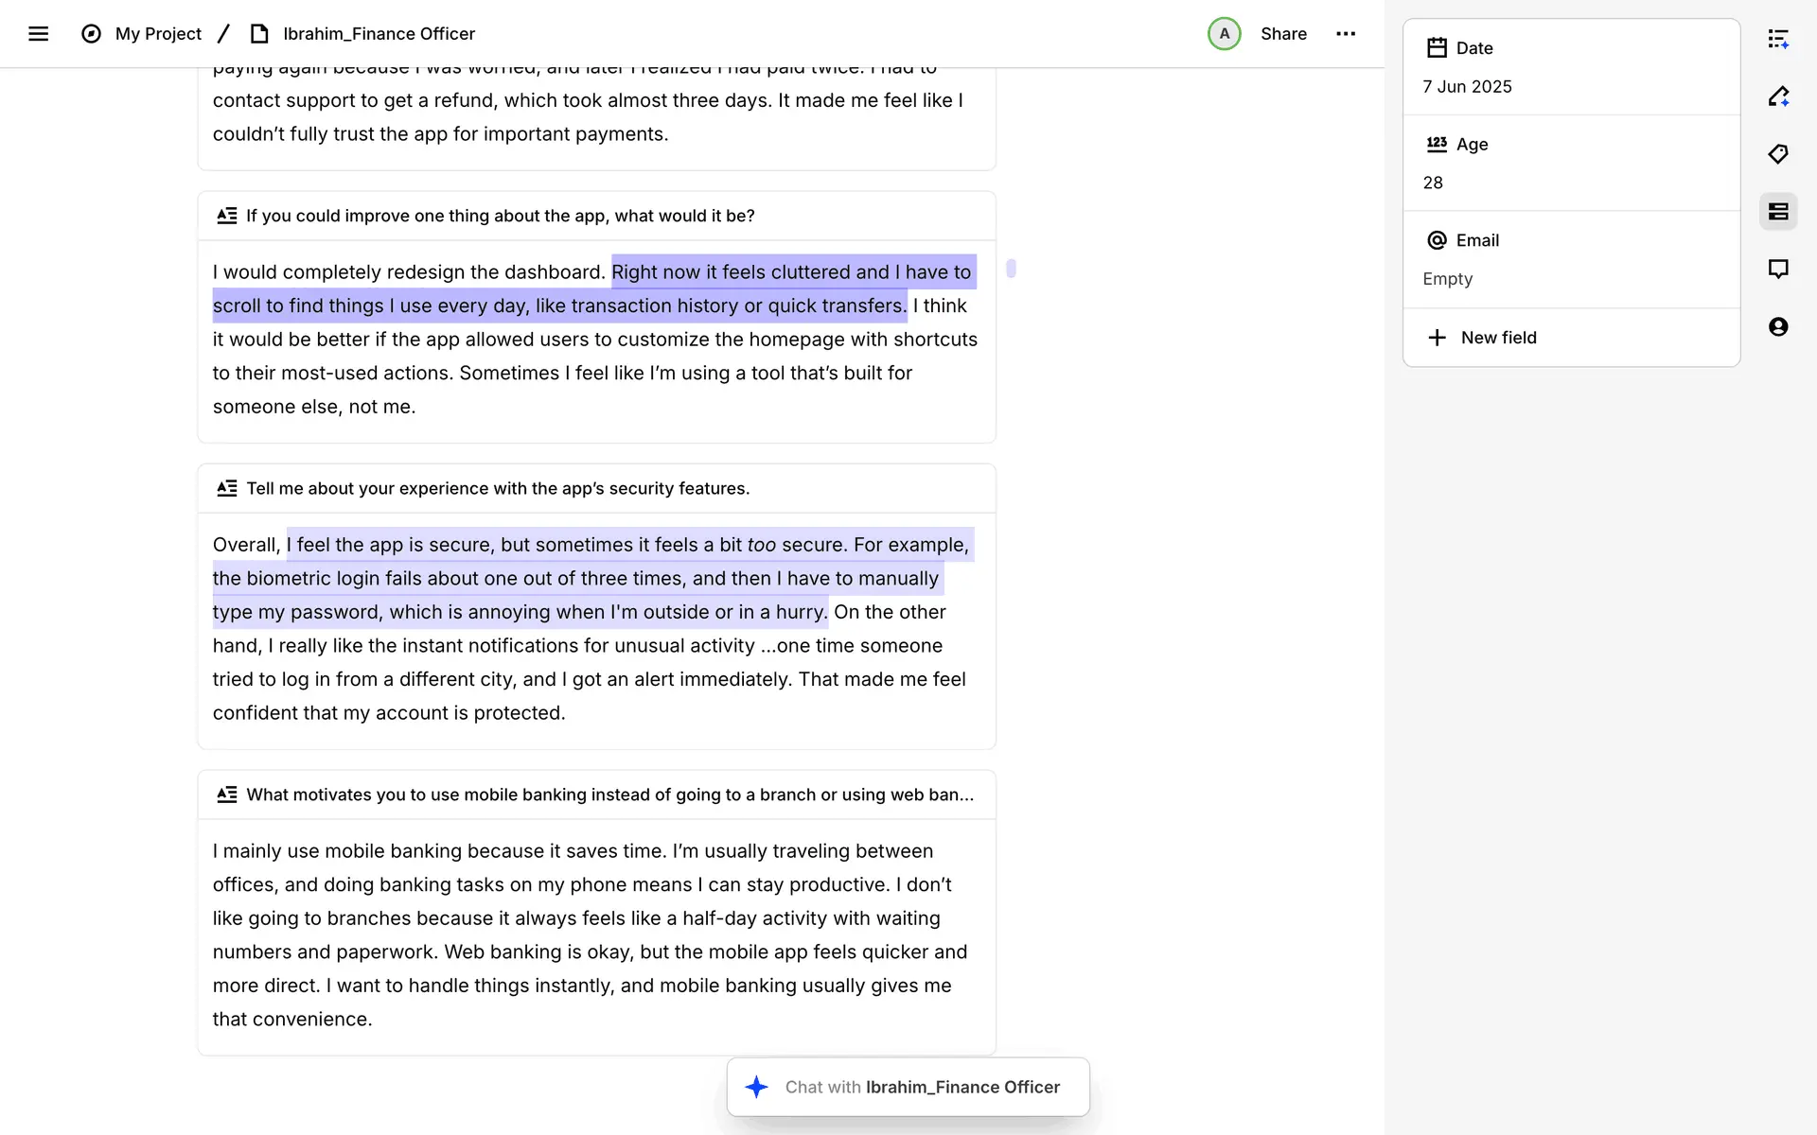
Task: Expand the truncated 'What motivates you' question header
Action: 609,794
